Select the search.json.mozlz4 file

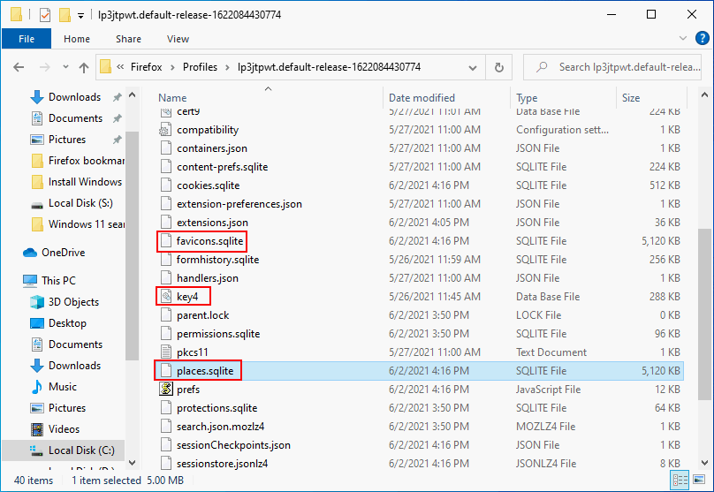(x=220, y=427)
